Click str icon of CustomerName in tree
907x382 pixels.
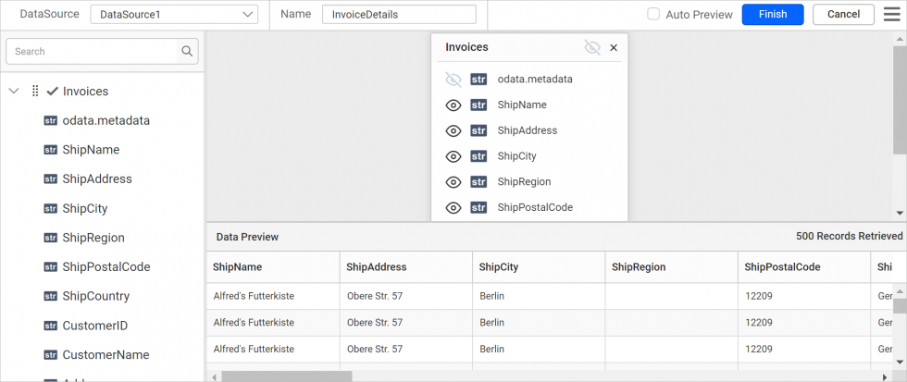coord(51,355)
